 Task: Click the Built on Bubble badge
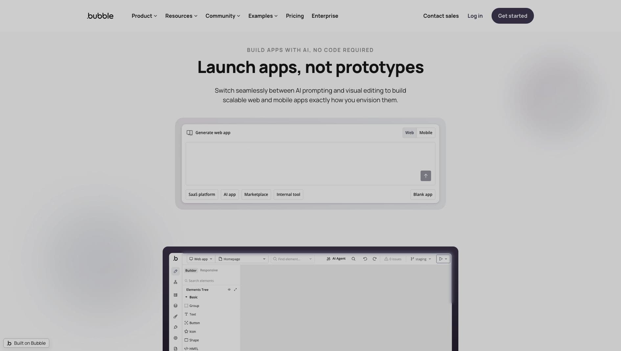(x=26, y=343)
